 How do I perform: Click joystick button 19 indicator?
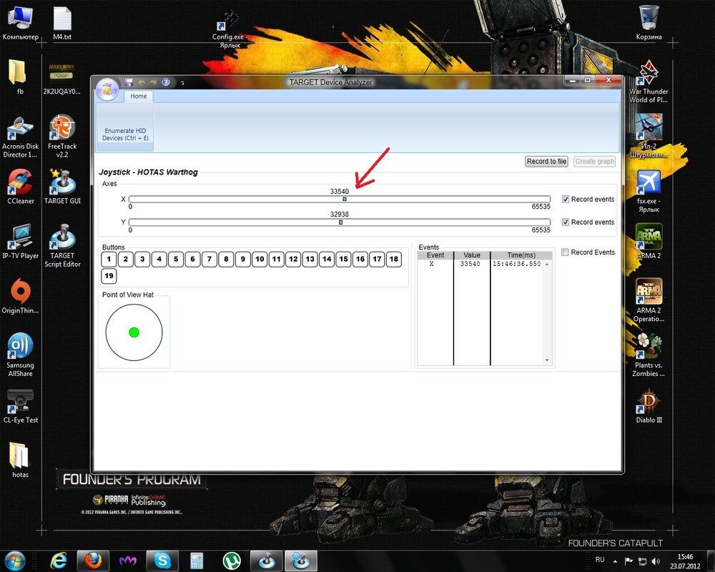tap(109, 275)
